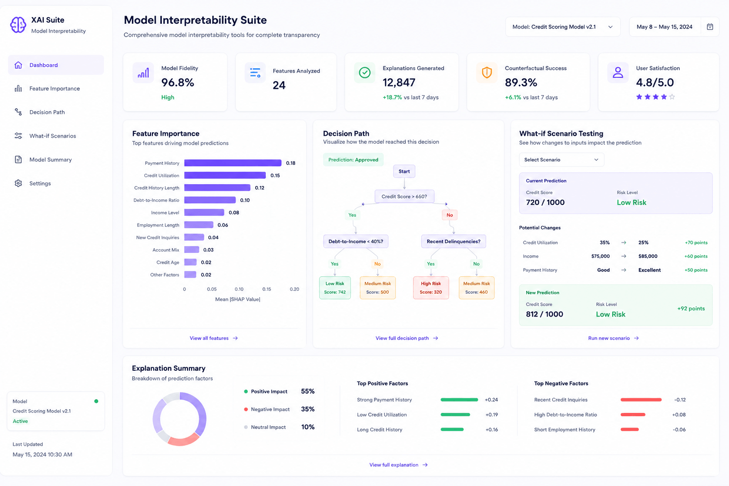
Task: Click the Medium Risk Score: 460 leaf
Action: [477, 288]
